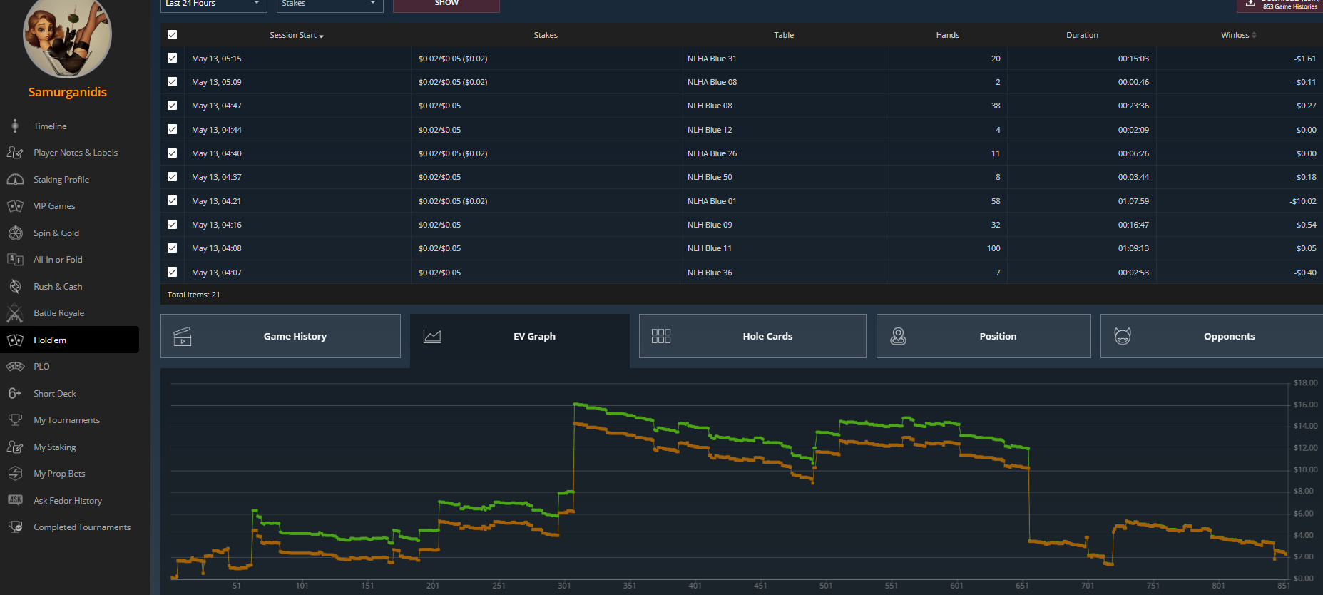1323x595 pixels.
Task: Uncheck the May 13, 05:15 session
Action: click(172, 59)
